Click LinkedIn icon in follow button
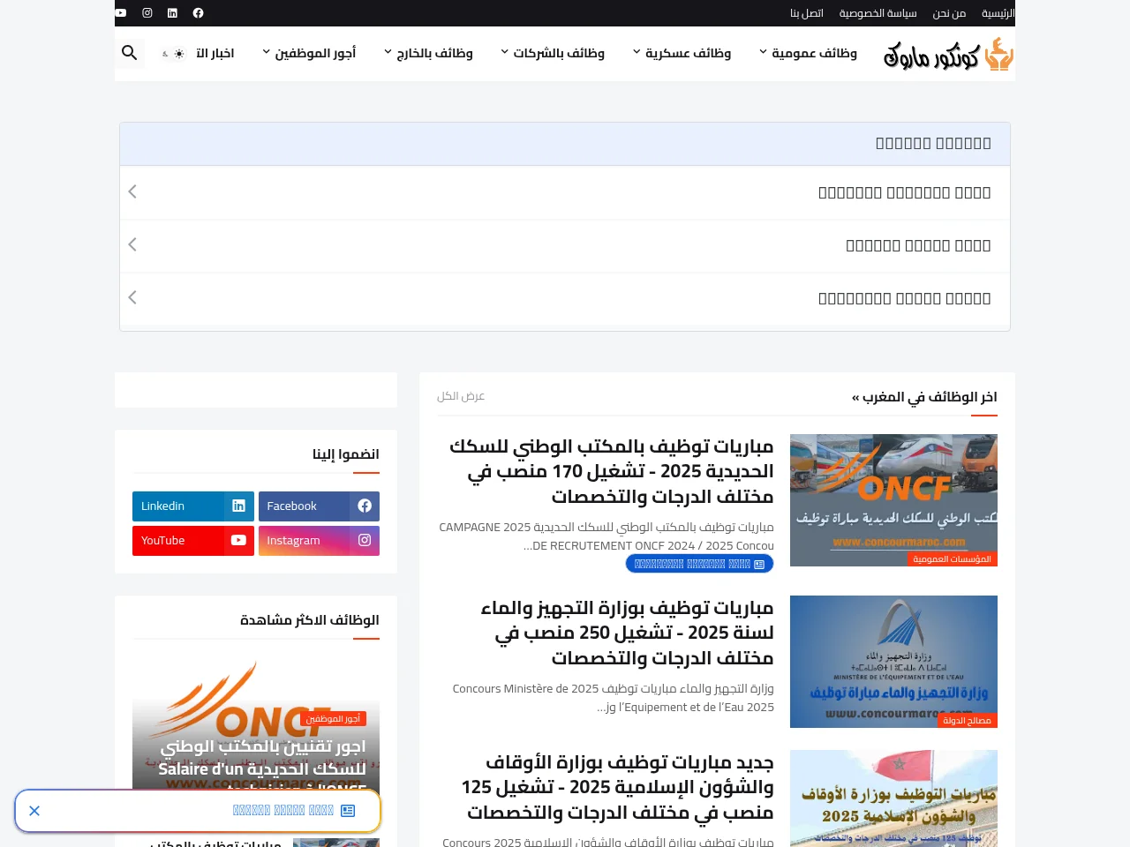 238,506
